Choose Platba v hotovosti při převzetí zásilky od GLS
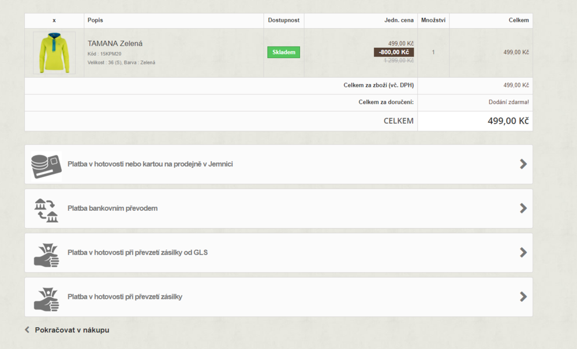This screenshot has height=349, width=577. pos(279,252)
